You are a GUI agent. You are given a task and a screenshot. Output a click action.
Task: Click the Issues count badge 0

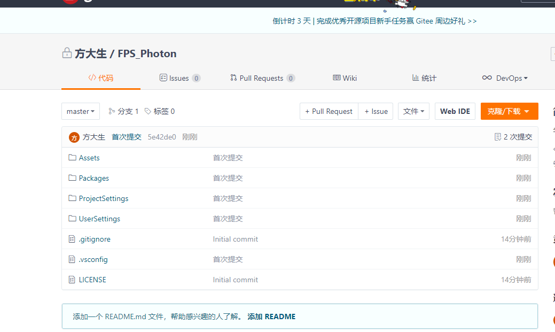point(196,78)
